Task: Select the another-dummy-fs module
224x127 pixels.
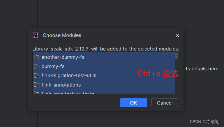Action: point(104,57)
